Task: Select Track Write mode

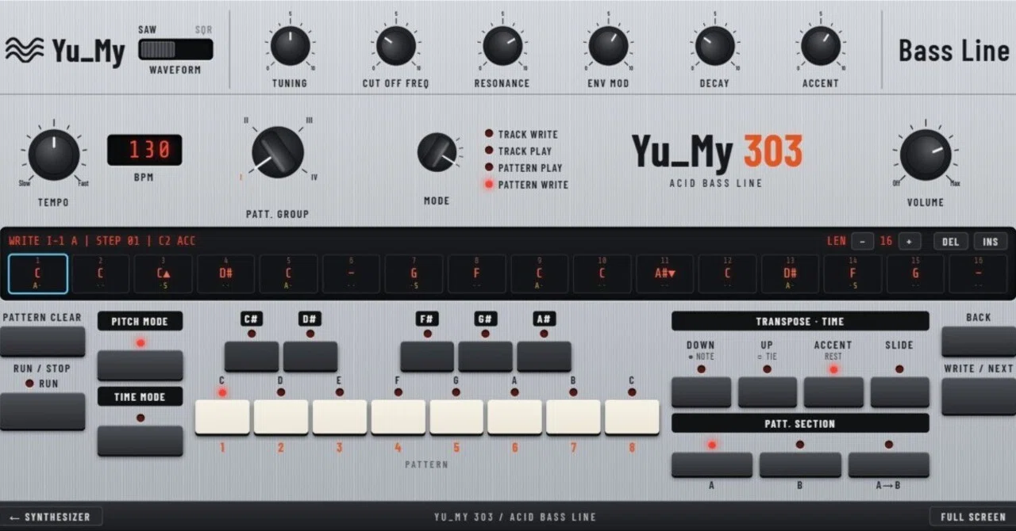Action: [x=521, y=134]
